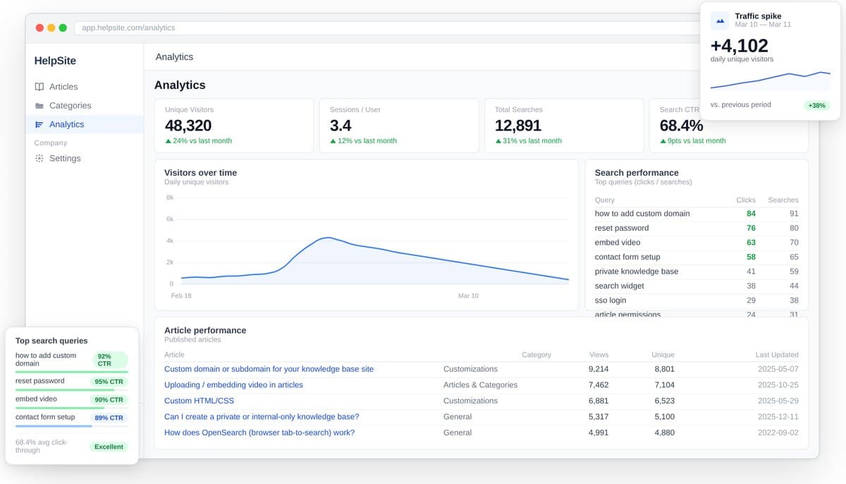Click the Search CTR 68.4% card

point(728,126)
